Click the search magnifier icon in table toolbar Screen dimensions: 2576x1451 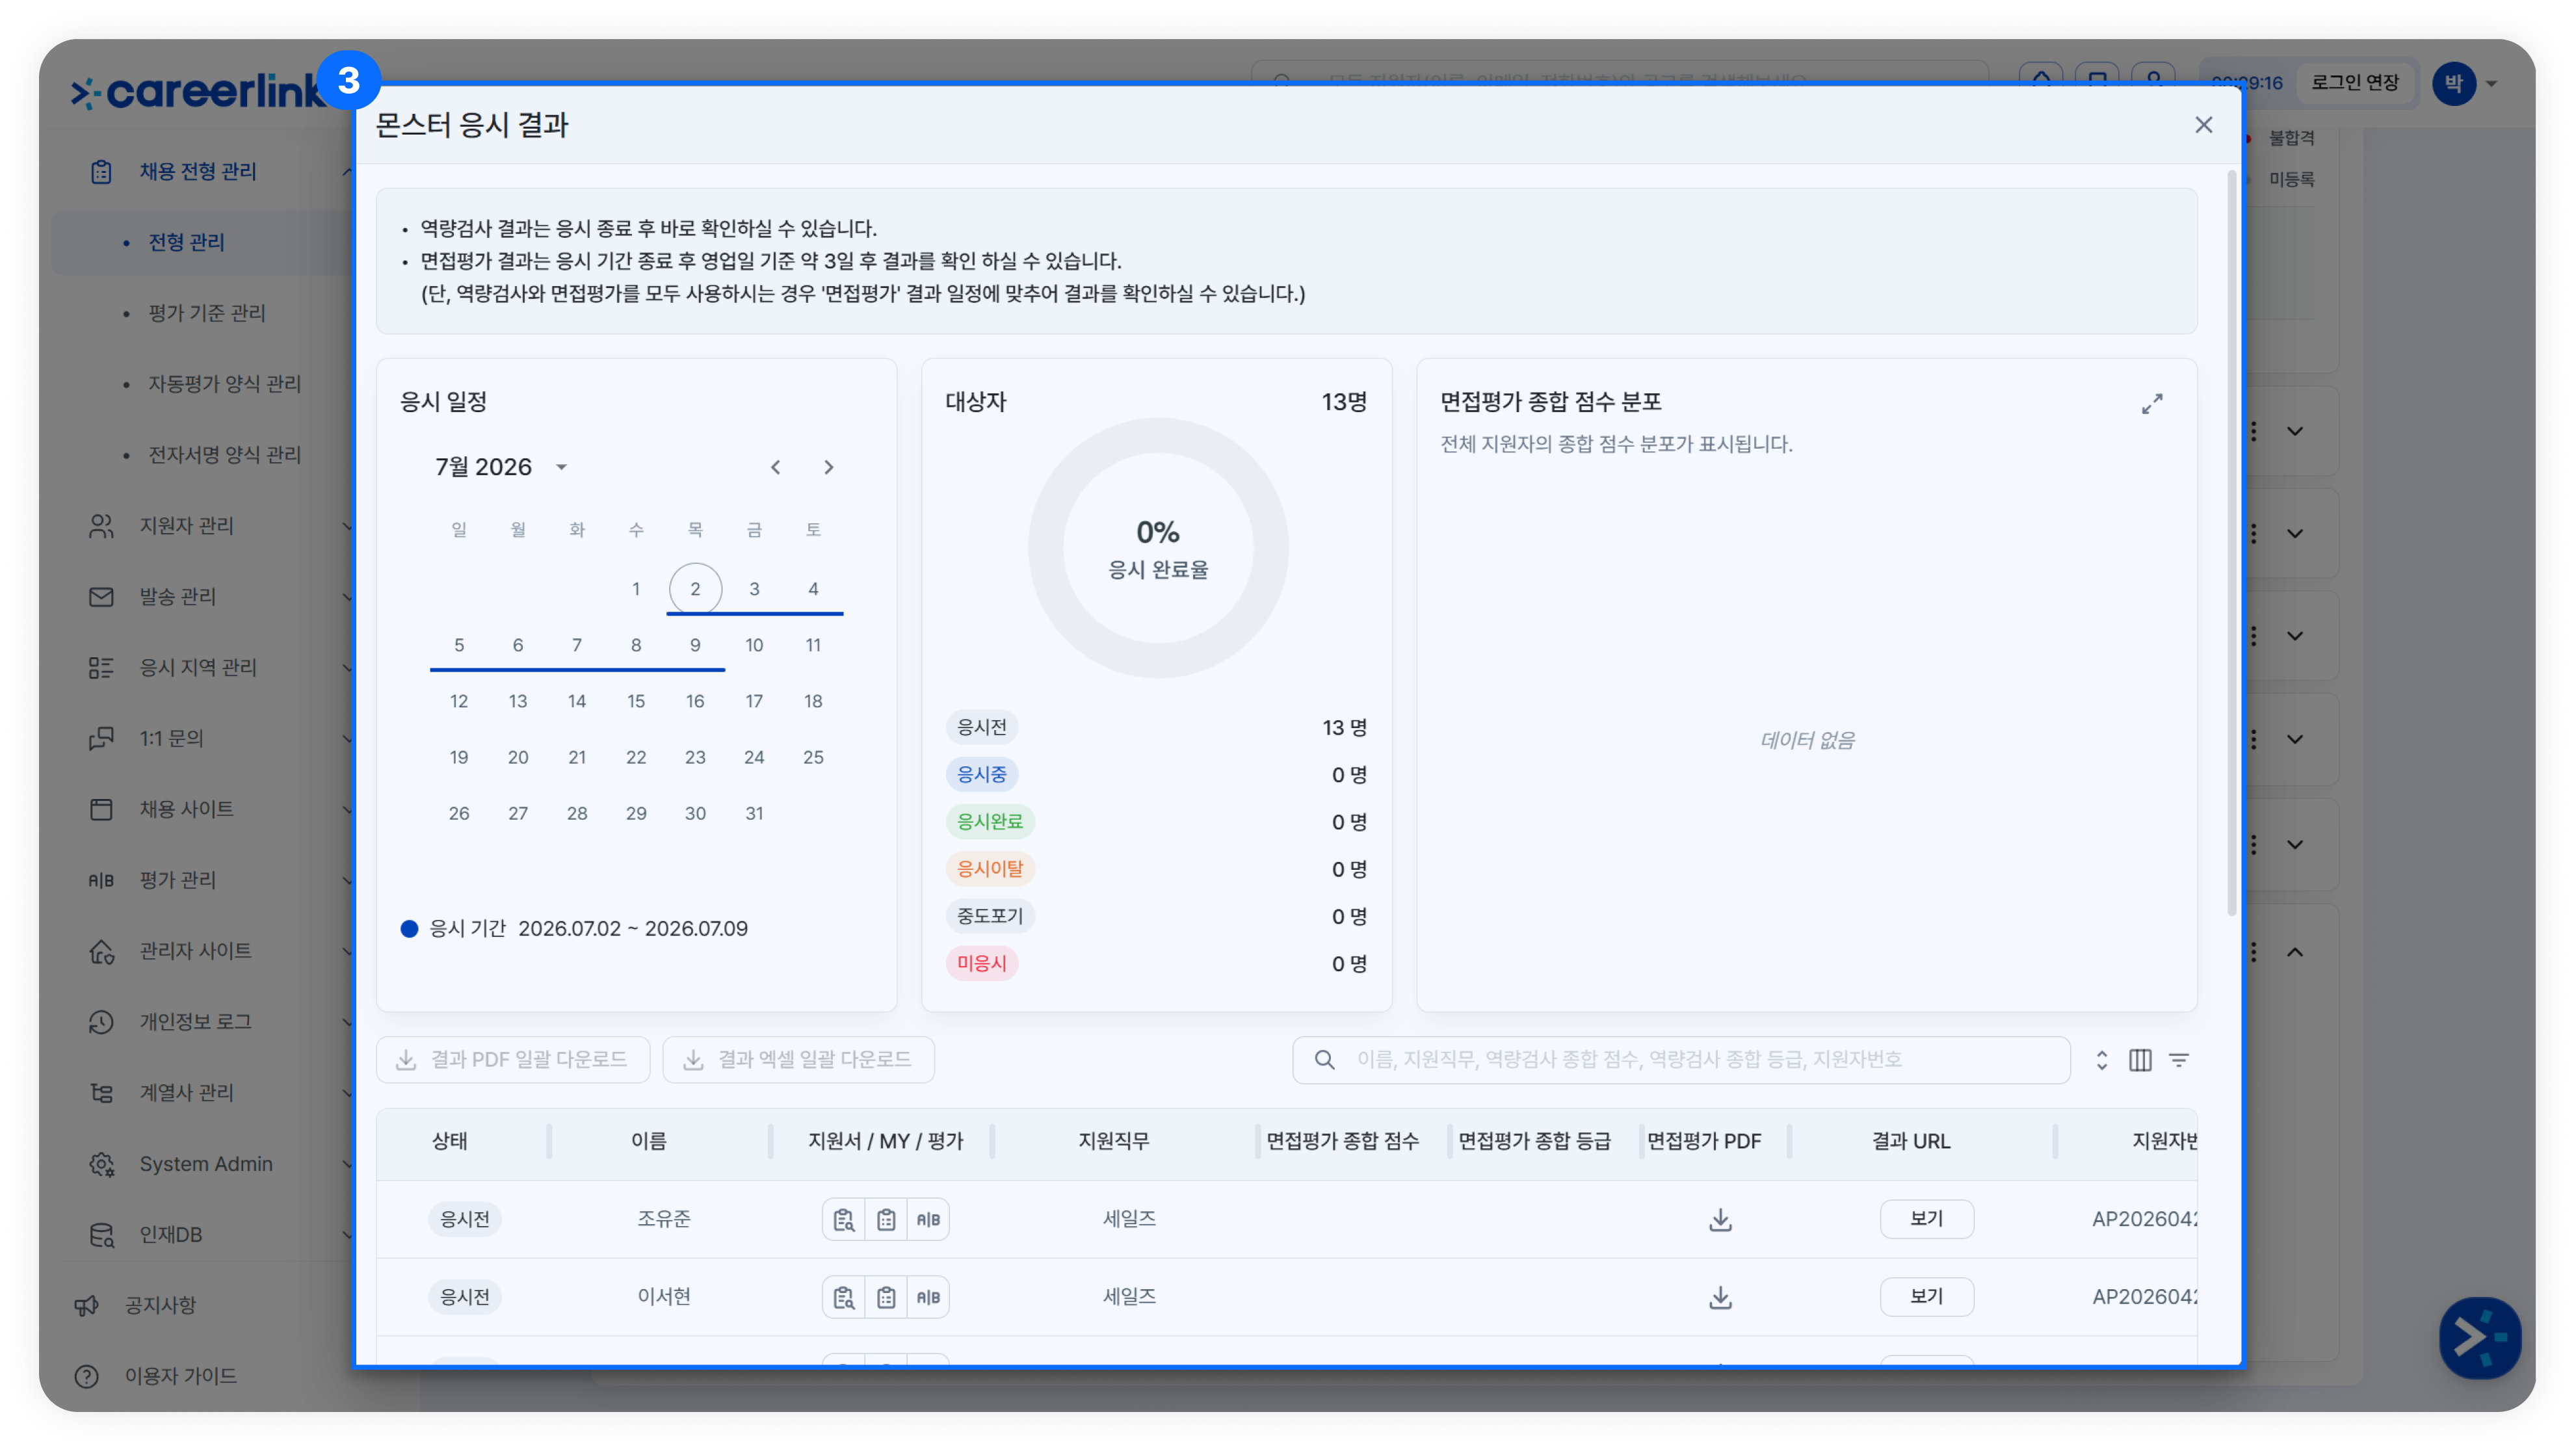1324,1059
